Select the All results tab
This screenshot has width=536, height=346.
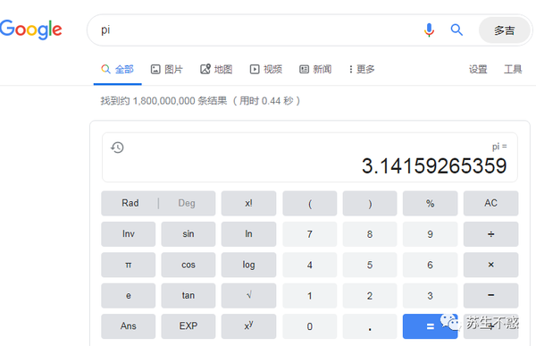coord(117,70)
